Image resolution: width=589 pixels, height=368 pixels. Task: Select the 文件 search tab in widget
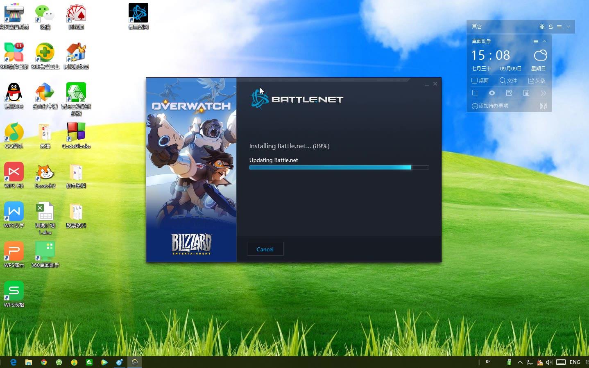point(508,81)
